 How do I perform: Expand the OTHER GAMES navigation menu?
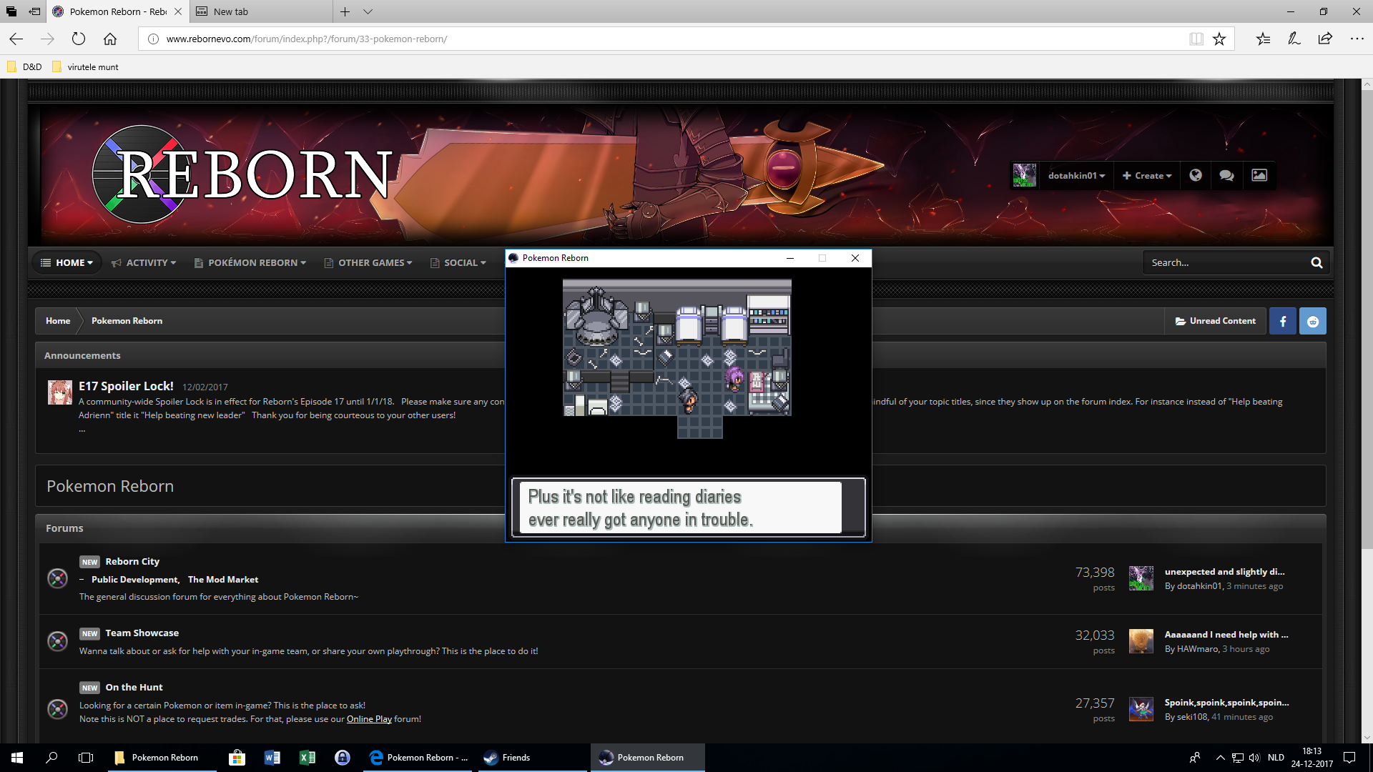(x=368, y=262)
